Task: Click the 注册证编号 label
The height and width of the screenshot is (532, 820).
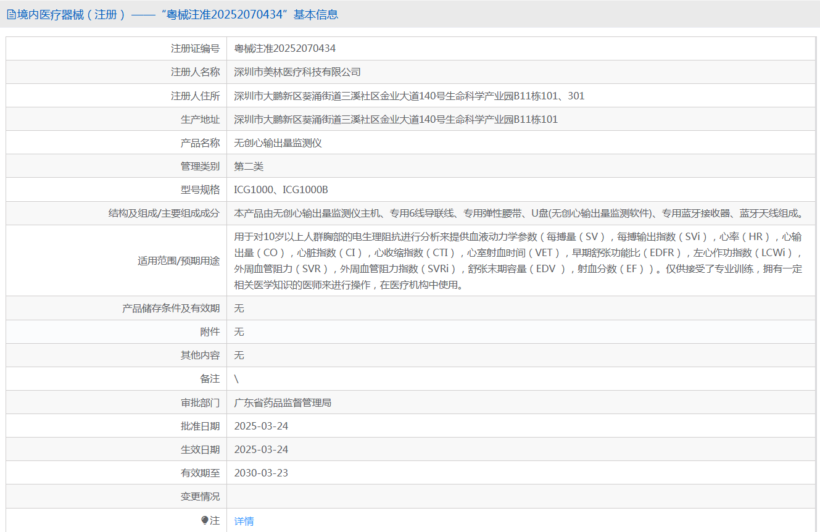Action: tap(195, 49)
